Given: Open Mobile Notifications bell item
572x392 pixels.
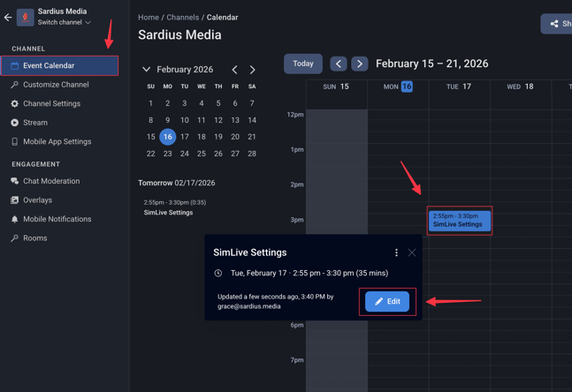Looking at the screenshot, I should tap(57, 219).
